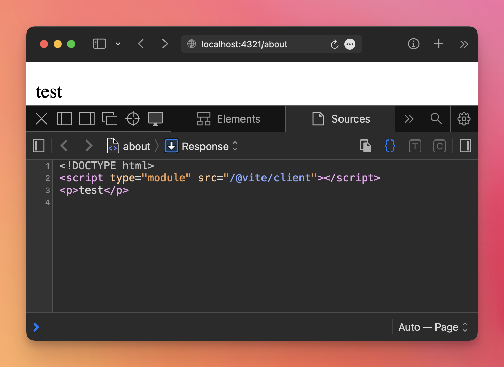Toggle pretty print curly braces
The image size is (504, 367).
click(x=390, y=146)
